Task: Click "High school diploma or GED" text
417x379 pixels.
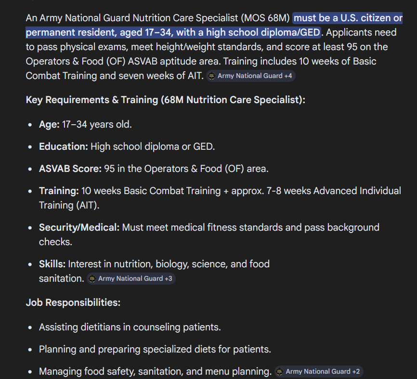Action: click(153, 146)
